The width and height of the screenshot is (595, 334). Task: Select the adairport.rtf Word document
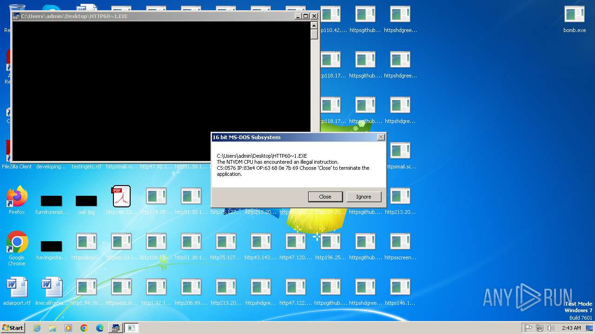pos(17,291)
